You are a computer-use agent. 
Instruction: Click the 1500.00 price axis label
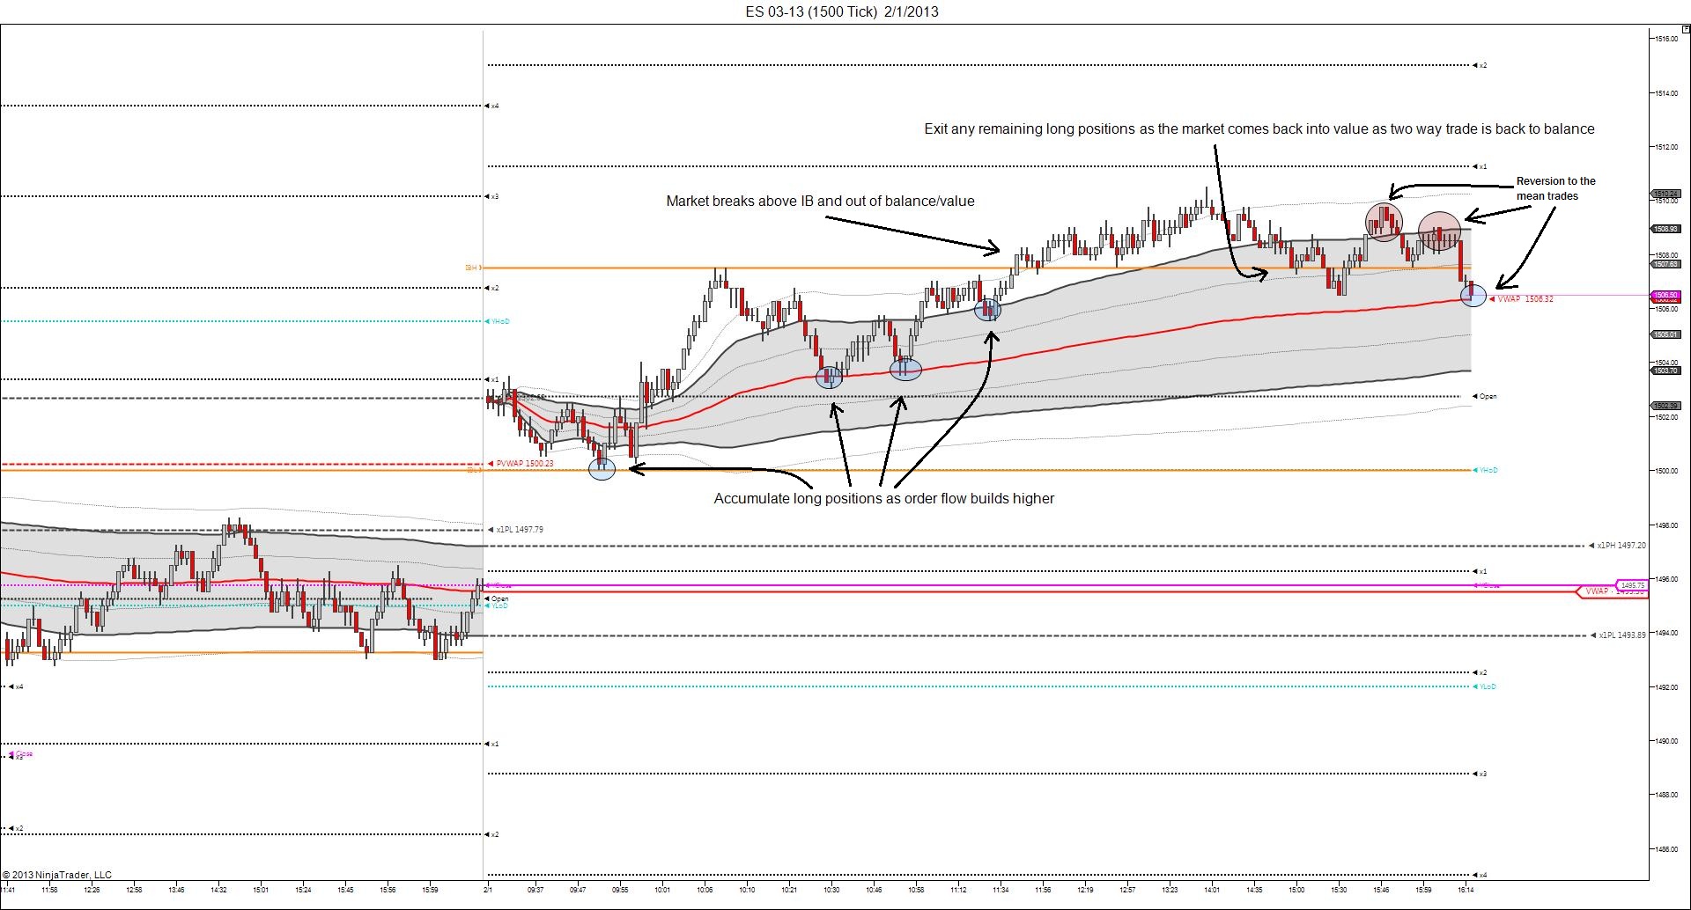pyautogui.click(x=1666, y=471)
